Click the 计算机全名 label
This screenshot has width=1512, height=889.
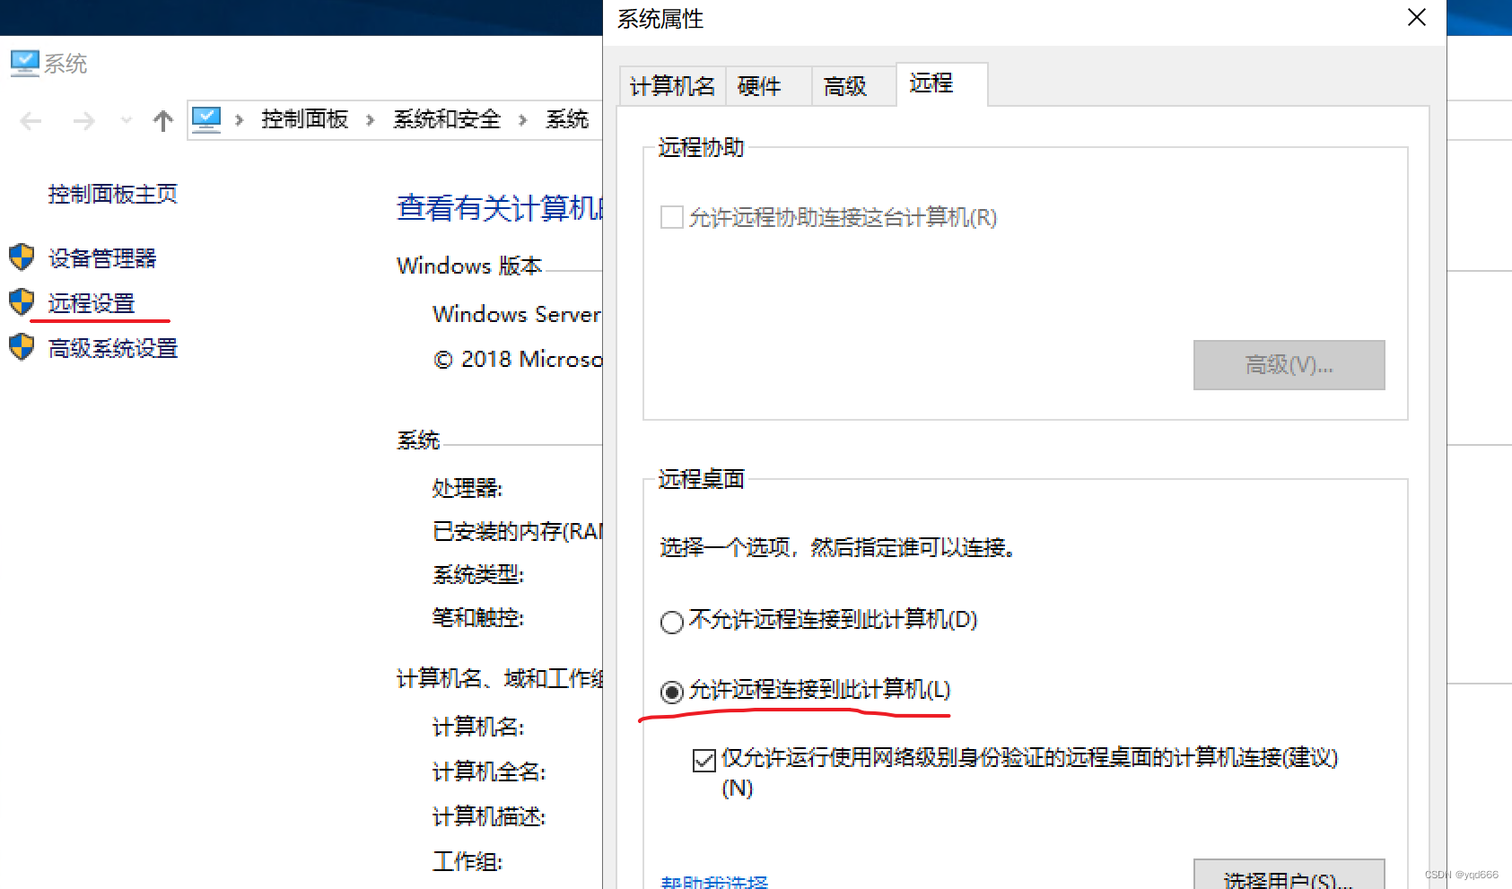[x=488, y=771]
